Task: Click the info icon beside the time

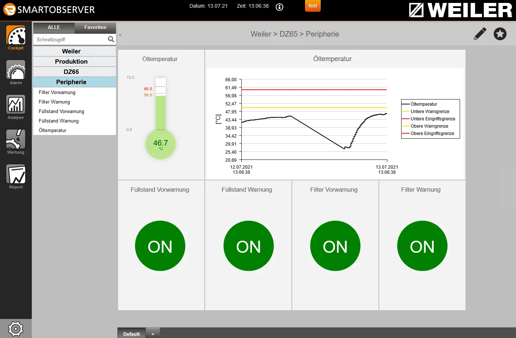Action: pyautogui.click(x=279, y=7)
